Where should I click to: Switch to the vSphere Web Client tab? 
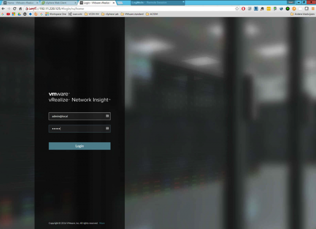click(x=58, y=3)
